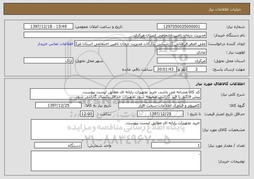Click the توضیحات خریدار label

232,161
